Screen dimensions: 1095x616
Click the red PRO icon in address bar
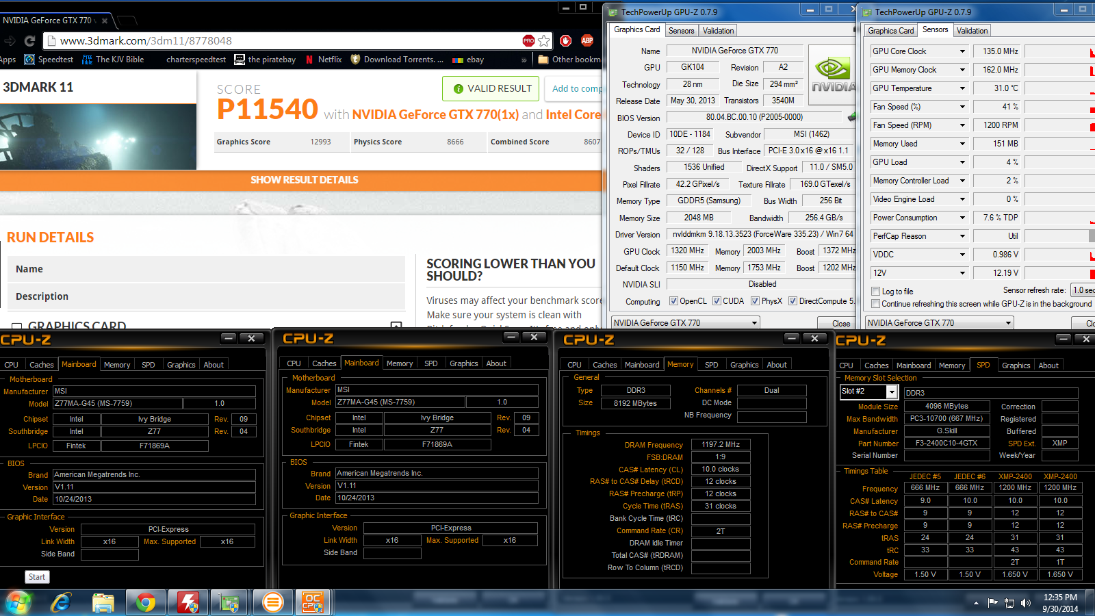tap(528, 41)
